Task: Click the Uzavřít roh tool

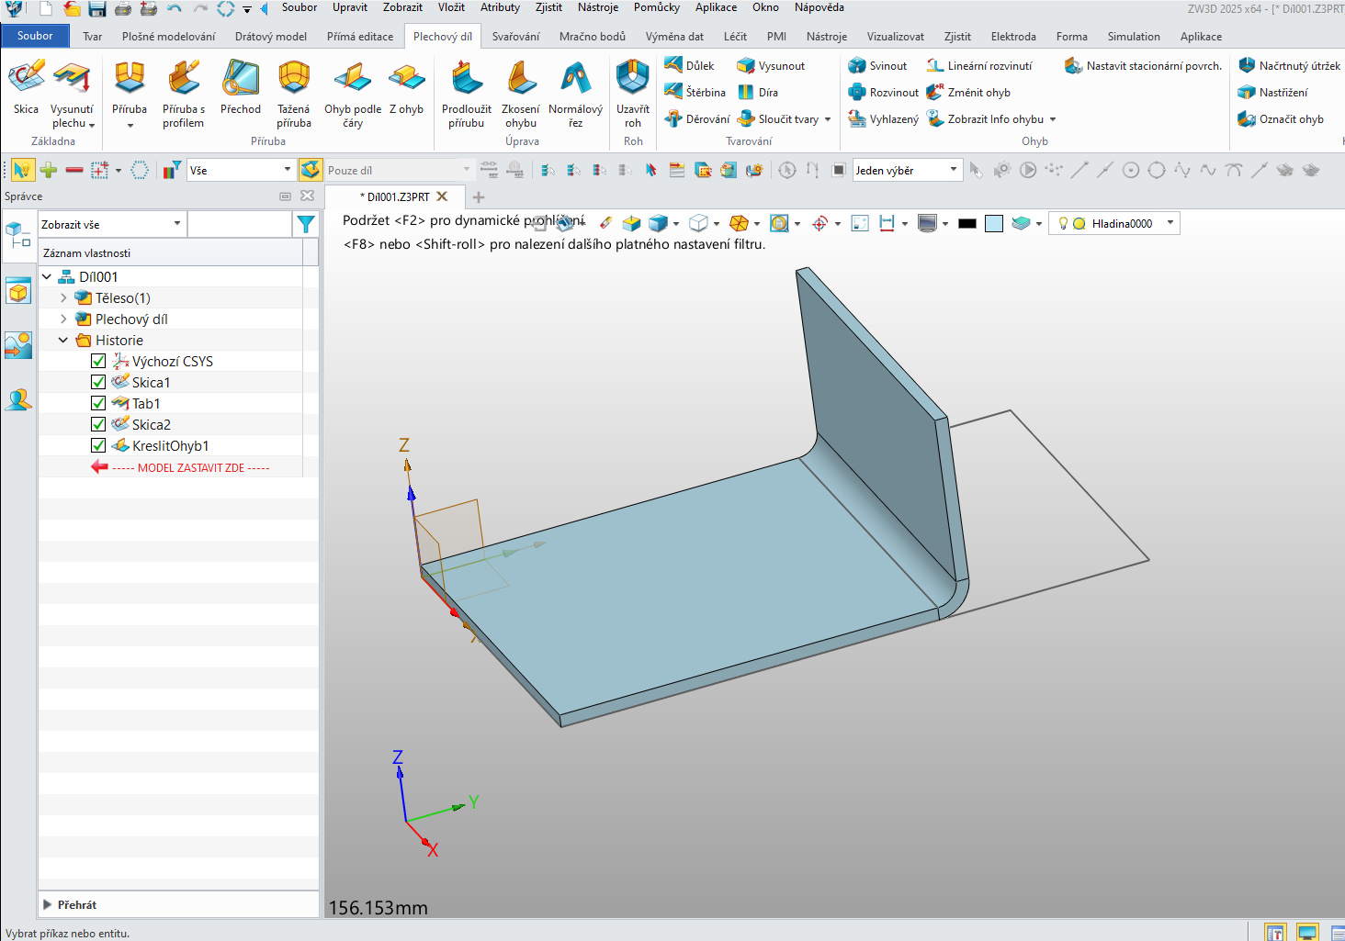Action: [633, 94]
